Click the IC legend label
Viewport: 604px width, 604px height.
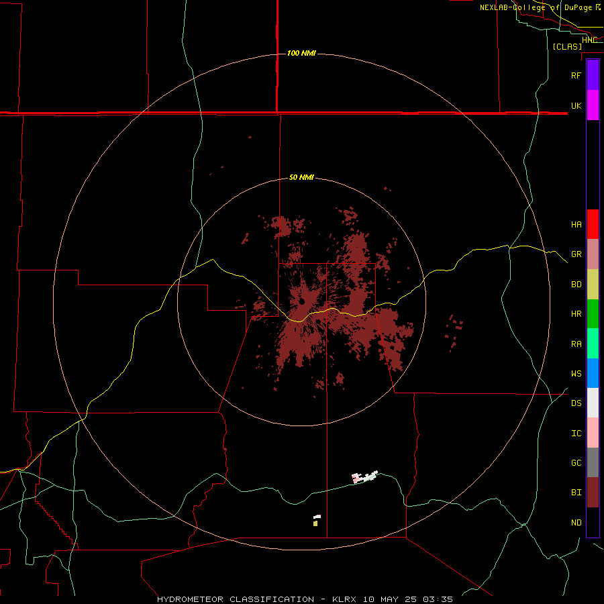click(576, 434)
